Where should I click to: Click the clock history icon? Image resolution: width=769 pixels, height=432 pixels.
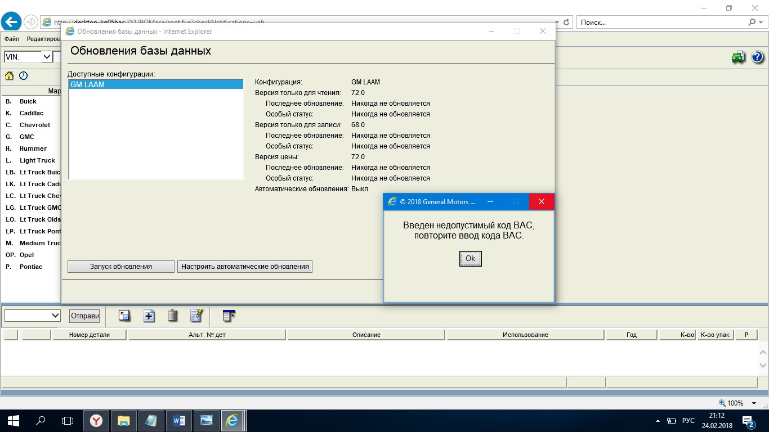pos(23,75)
